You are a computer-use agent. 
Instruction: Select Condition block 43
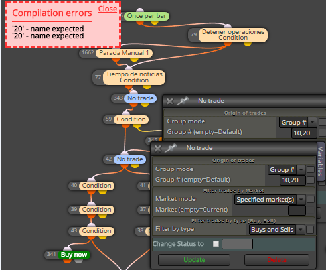point(96,231)
